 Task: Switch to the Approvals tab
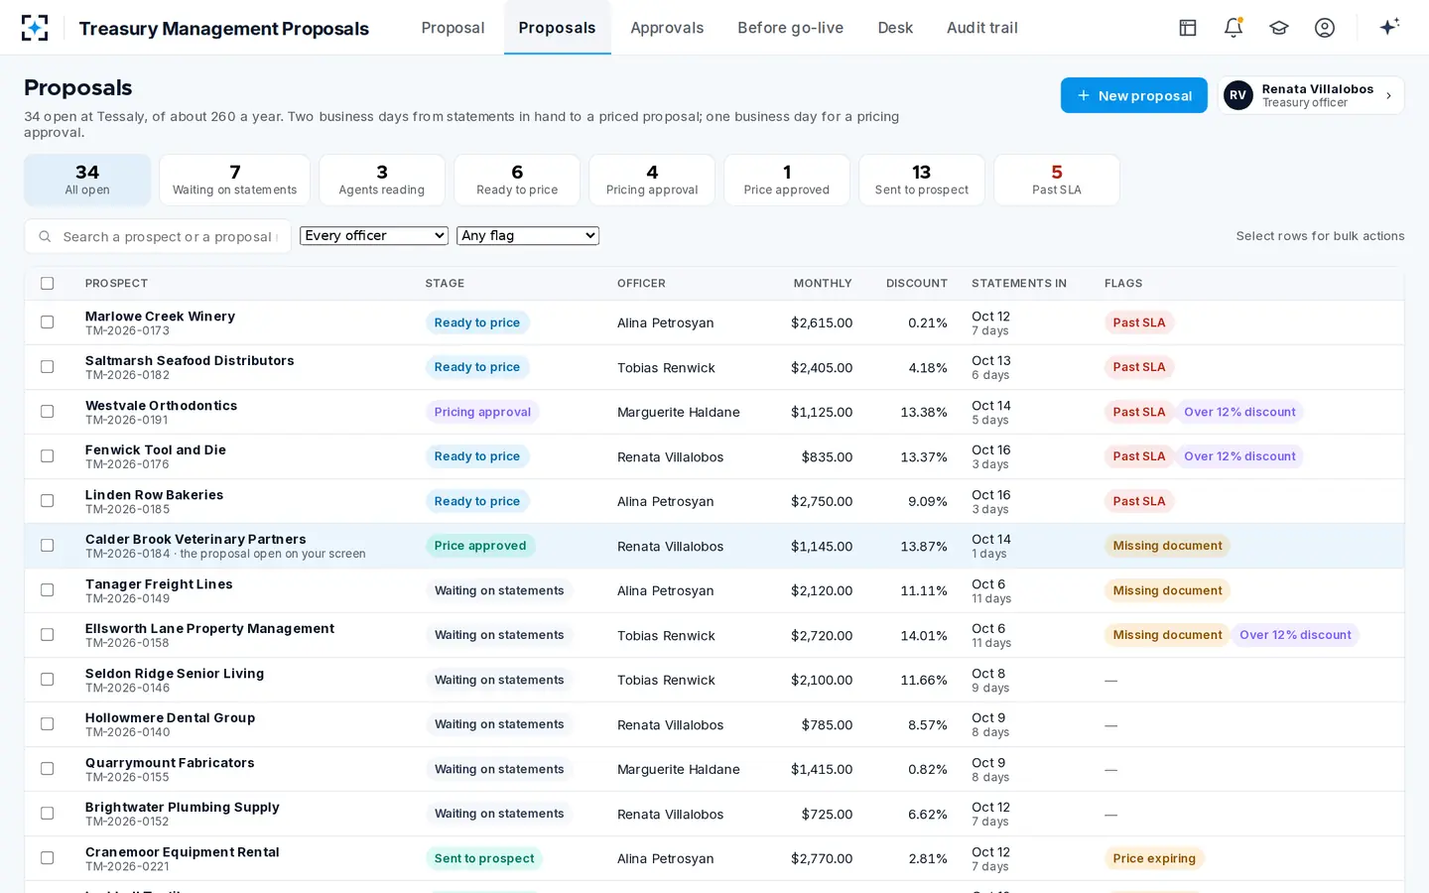(667, 28)
